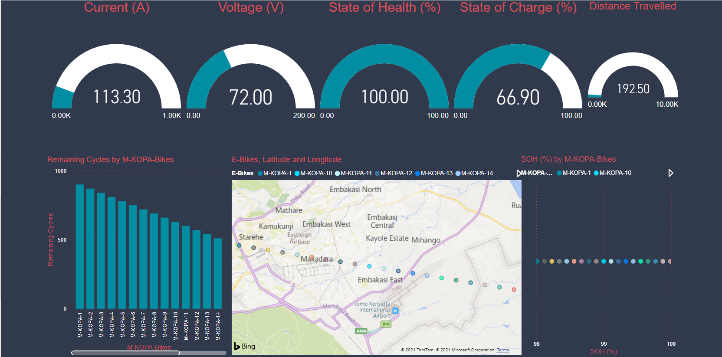This screenshot has width=722, height=357.
Task: Choose M-KOPA-13 in the map legend
Action: tap(434, 173)
